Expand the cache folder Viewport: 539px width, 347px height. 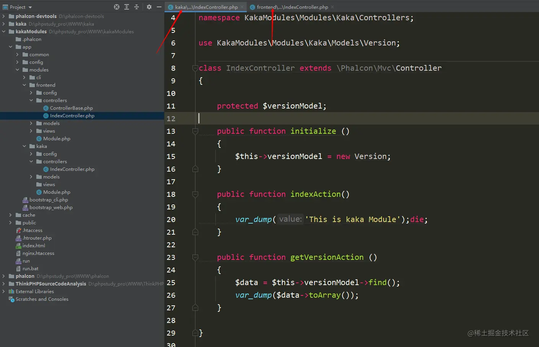(11, 215)
